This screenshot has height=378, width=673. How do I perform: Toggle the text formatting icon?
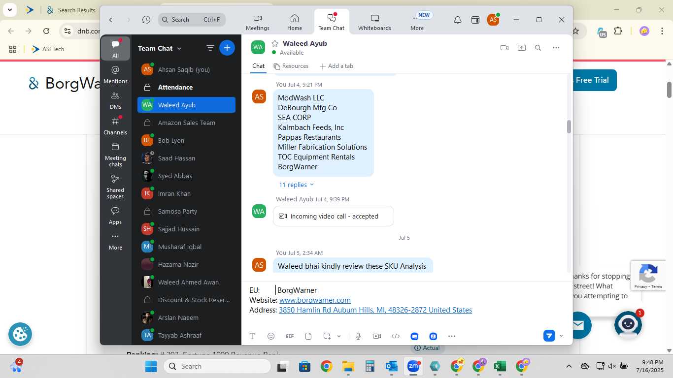coord(252,336)
